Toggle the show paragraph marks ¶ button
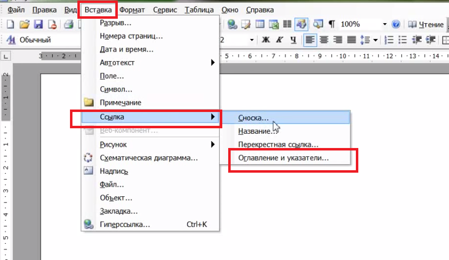 [332, 24]
